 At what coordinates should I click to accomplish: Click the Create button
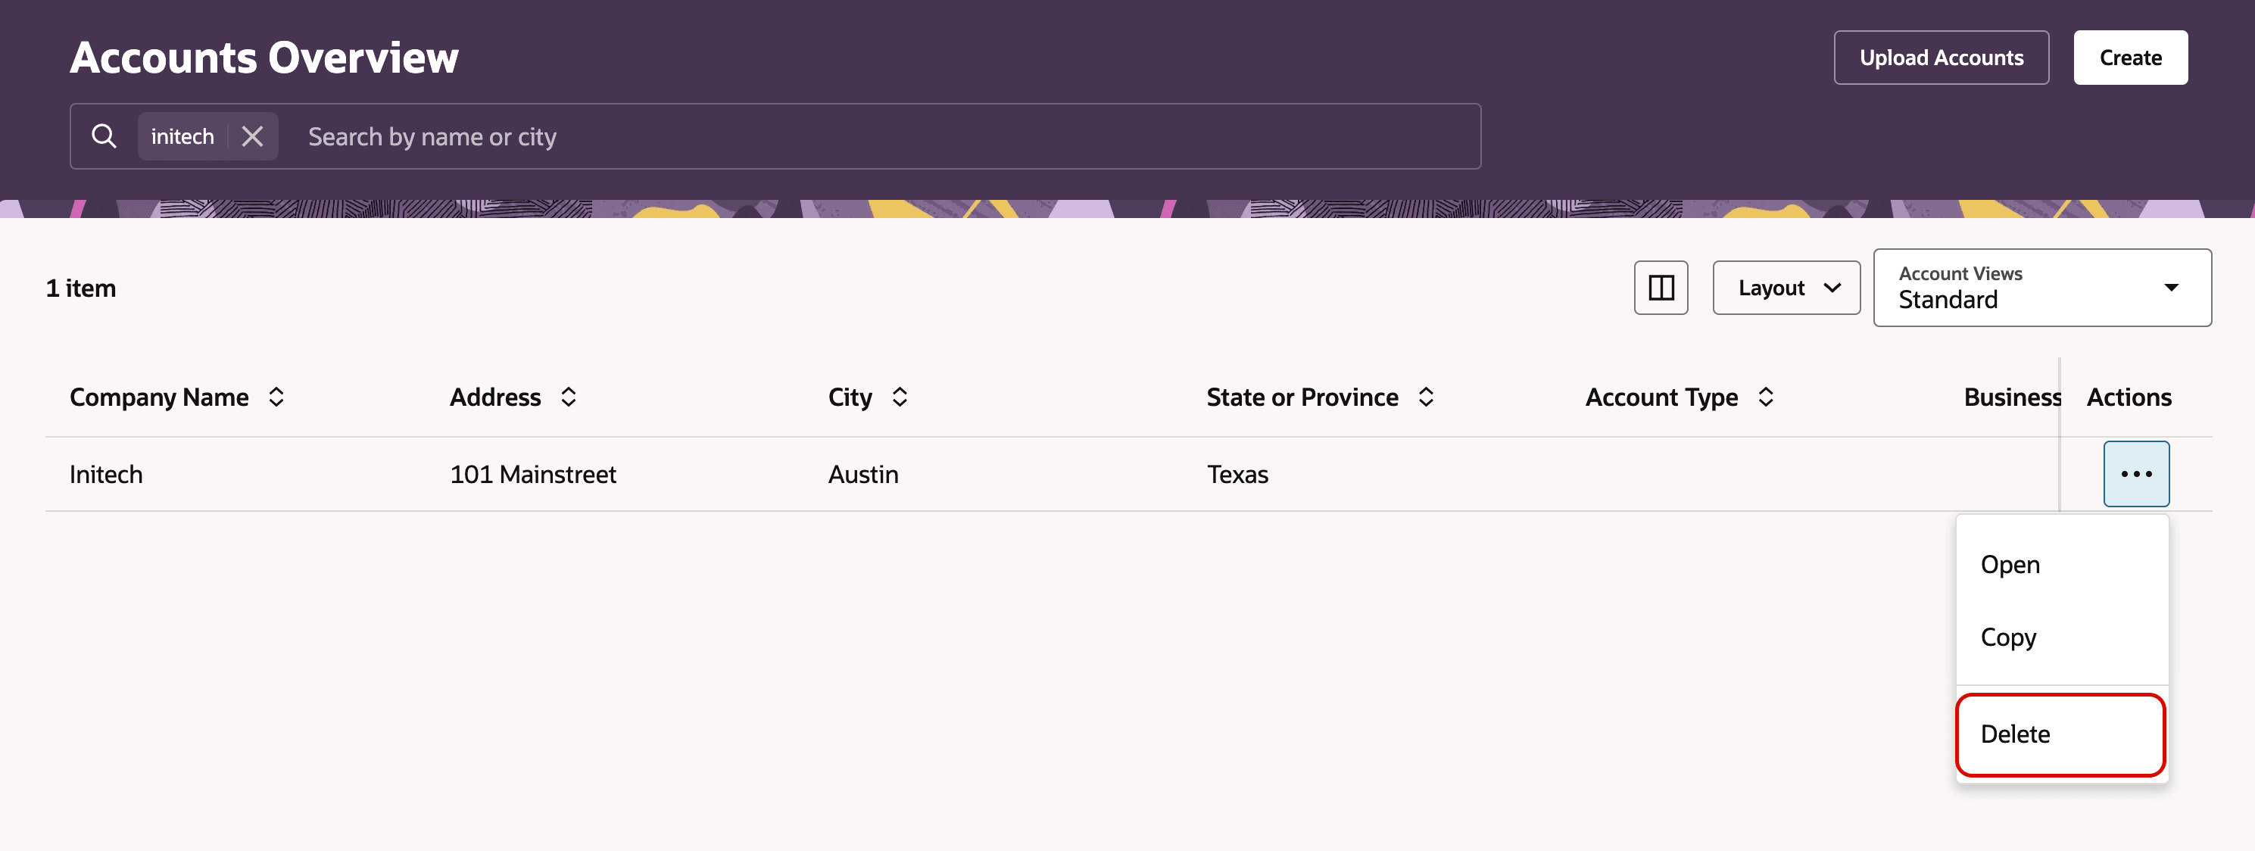(2129, 58)
